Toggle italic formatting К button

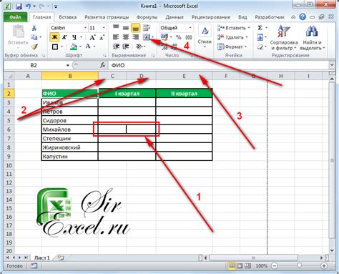coord(64,37)
